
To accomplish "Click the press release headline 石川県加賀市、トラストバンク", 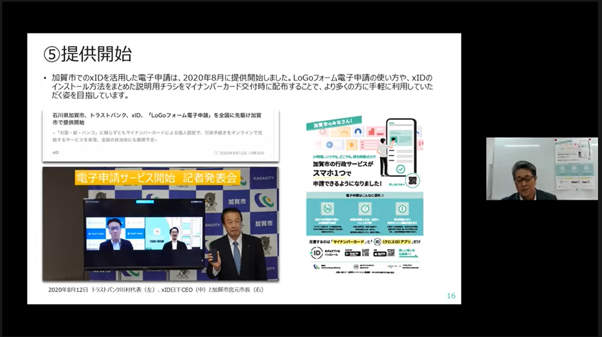I will point(157,119).
